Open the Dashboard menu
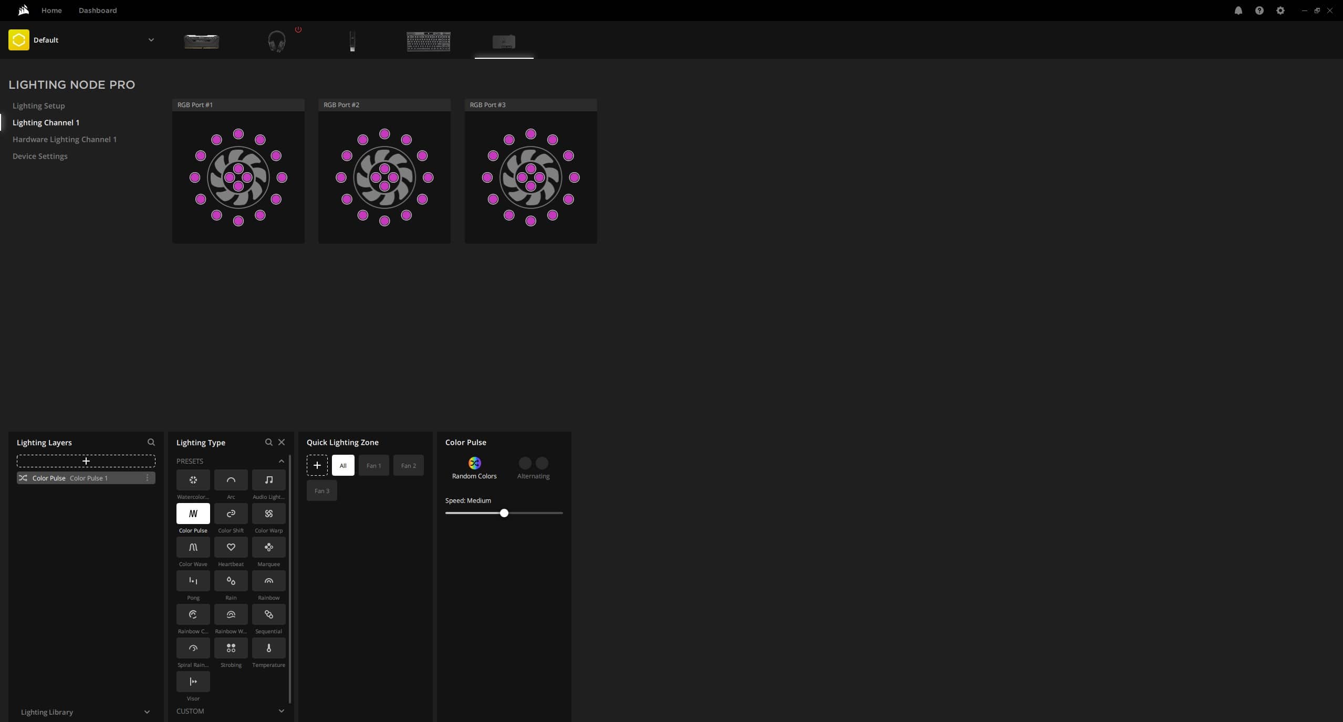The height and width of the screenshot is (722, 1343). [98, 11]
